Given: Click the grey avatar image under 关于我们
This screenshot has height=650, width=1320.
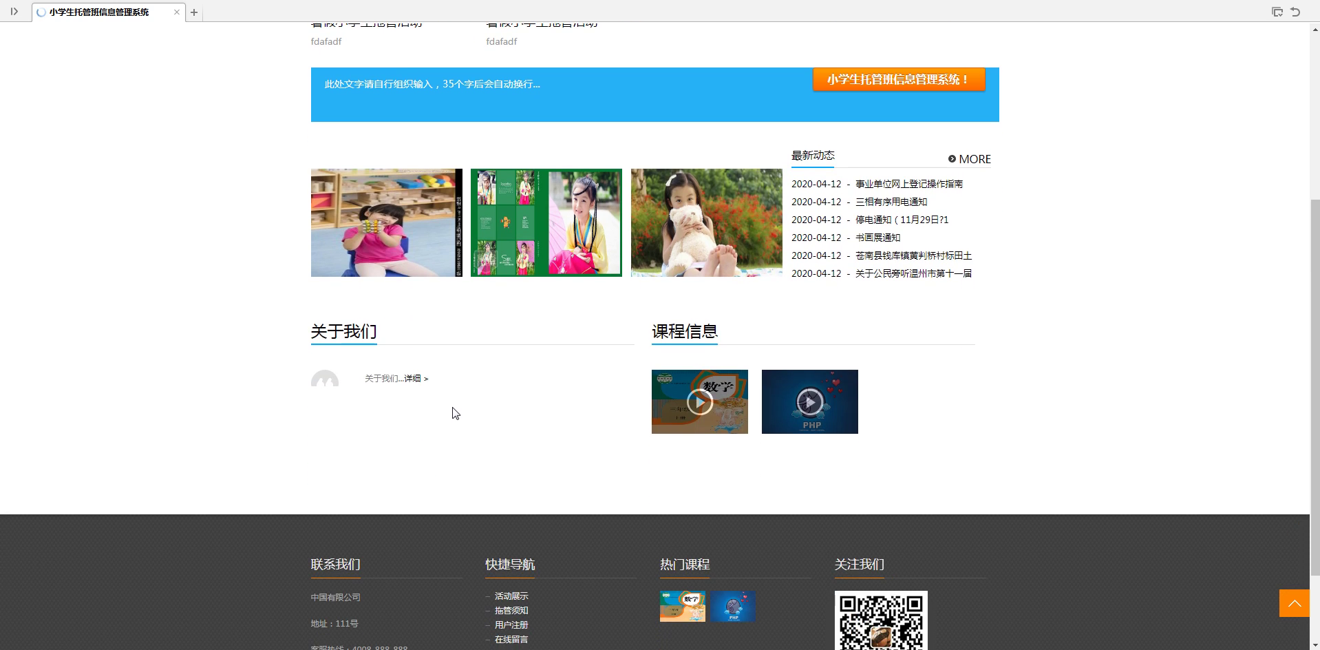Looking at the screenshot, I should [x=325, y=378].
